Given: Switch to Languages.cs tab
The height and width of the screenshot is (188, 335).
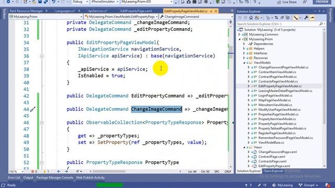Looking at the screenshot, I should tap(65, 11).
